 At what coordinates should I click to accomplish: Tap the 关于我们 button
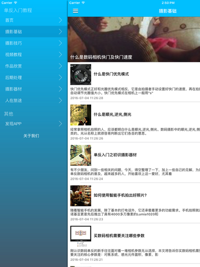(x=31, y=136)
